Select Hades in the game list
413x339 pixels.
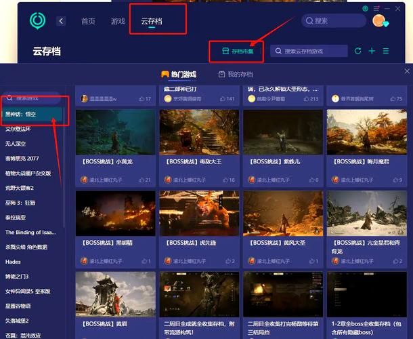pos(13,262)
